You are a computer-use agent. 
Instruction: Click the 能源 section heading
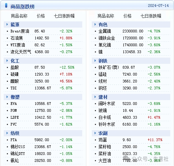(15, 25)
